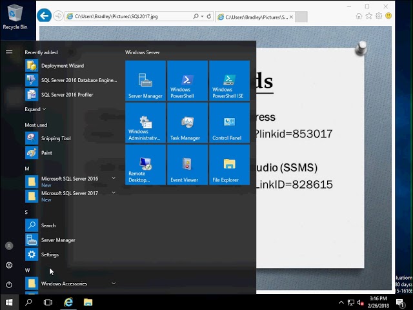Viewport: 413px width, 310px height.
Task: Open File Explorer from the taskbar
Action: (x=88, y=302)
